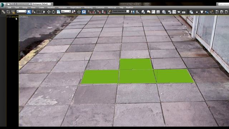Activate the Select Object tool
Viewport: 229px width, 129px height.
tap(29, 12)
